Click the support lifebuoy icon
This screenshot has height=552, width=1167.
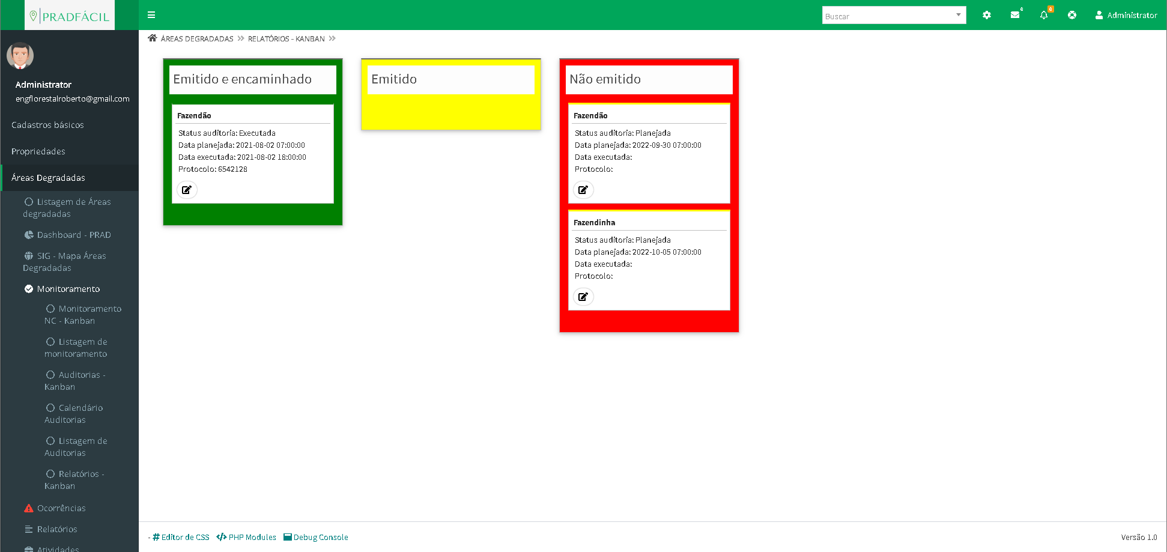pos(1072,15)
